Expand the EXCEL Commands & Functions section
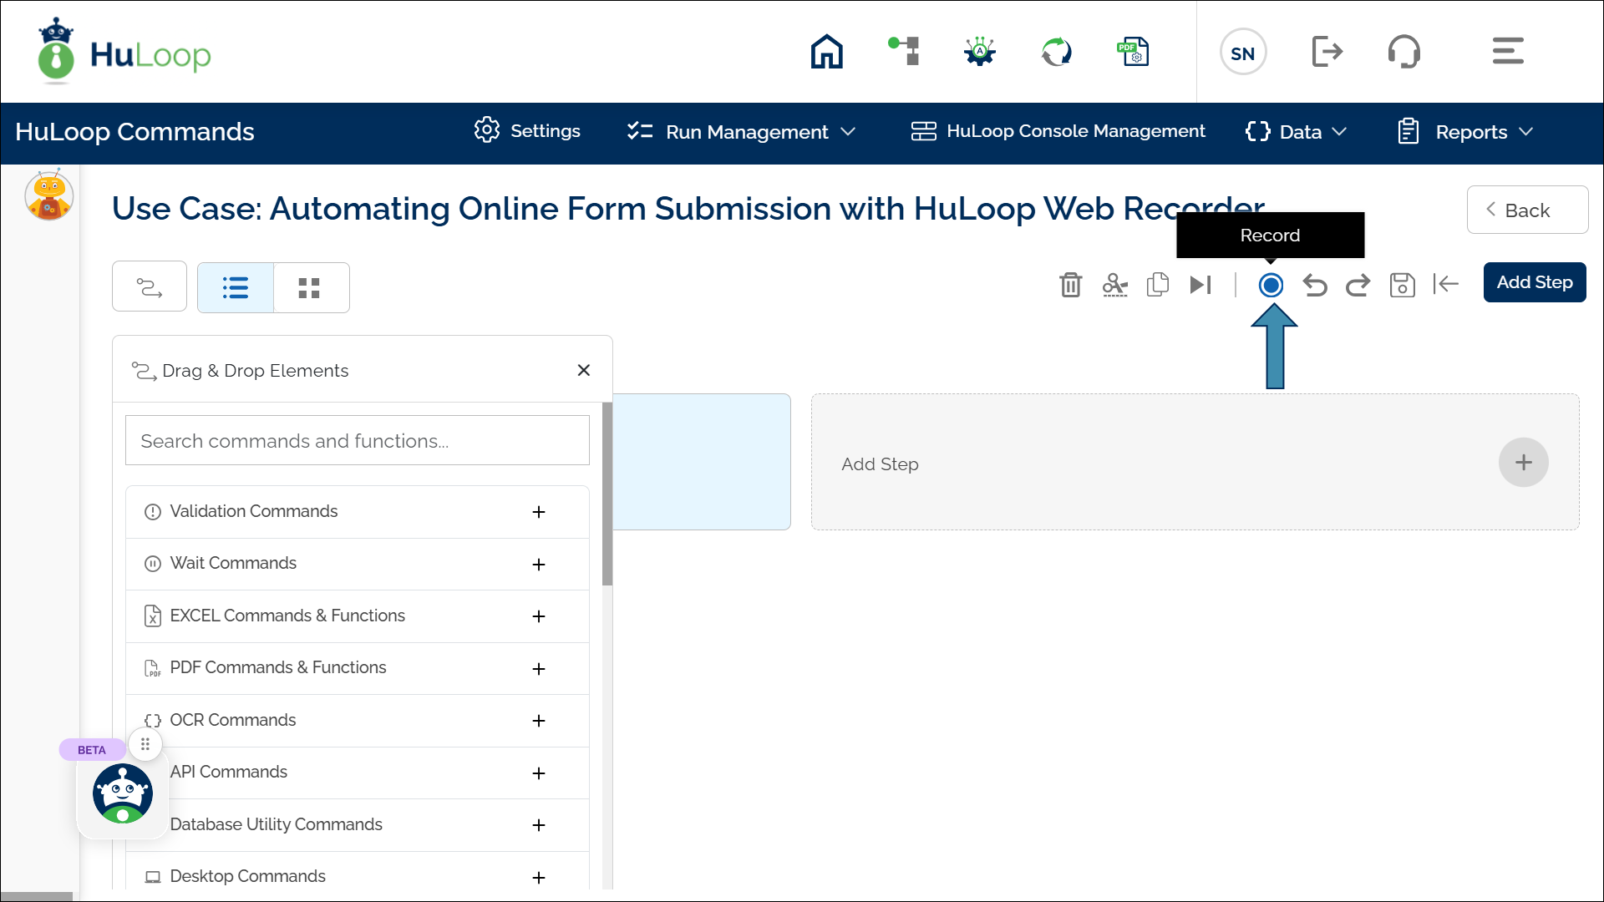This screenshot has height=902, width=1604. (538, 616)
